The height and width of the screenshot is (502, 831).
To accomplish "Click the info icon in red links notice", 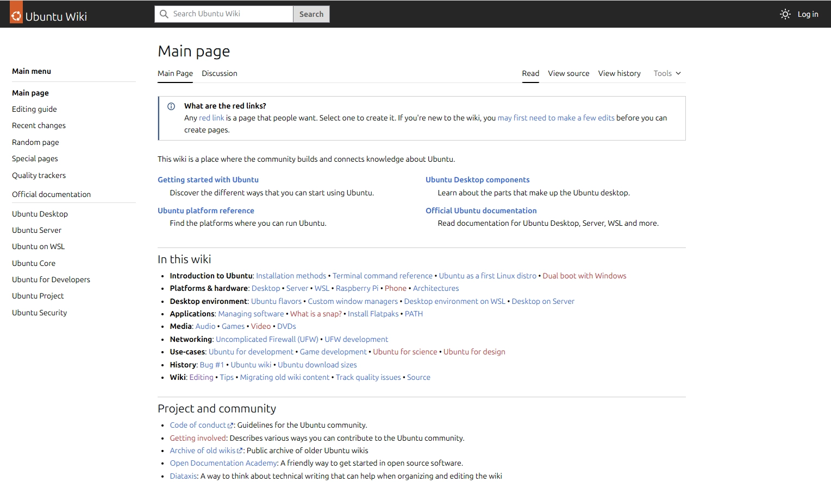I will click(x=171, y=106).
